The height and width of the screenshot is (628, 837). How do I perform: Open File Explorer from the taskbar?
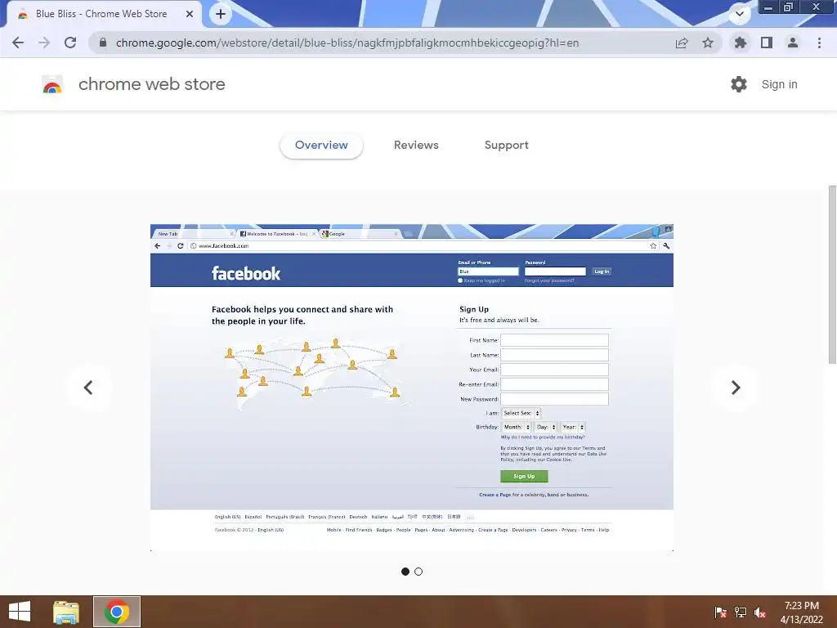click(x=66, y=612)
